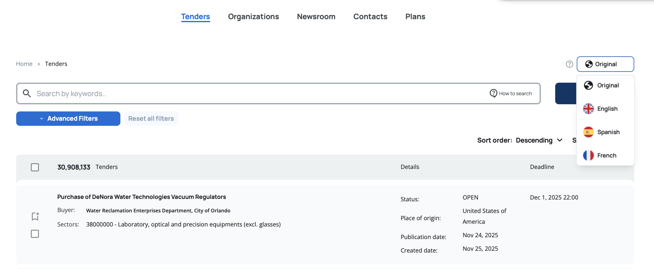
Task: Click the help question mark beside Original
Action: pos(569,64)
